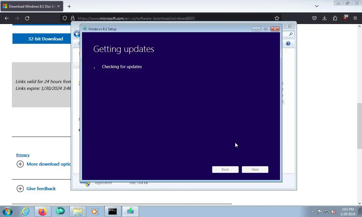
Task: Maximize the Windows 8.1 Setup window
Action: (x=266, y=29)
